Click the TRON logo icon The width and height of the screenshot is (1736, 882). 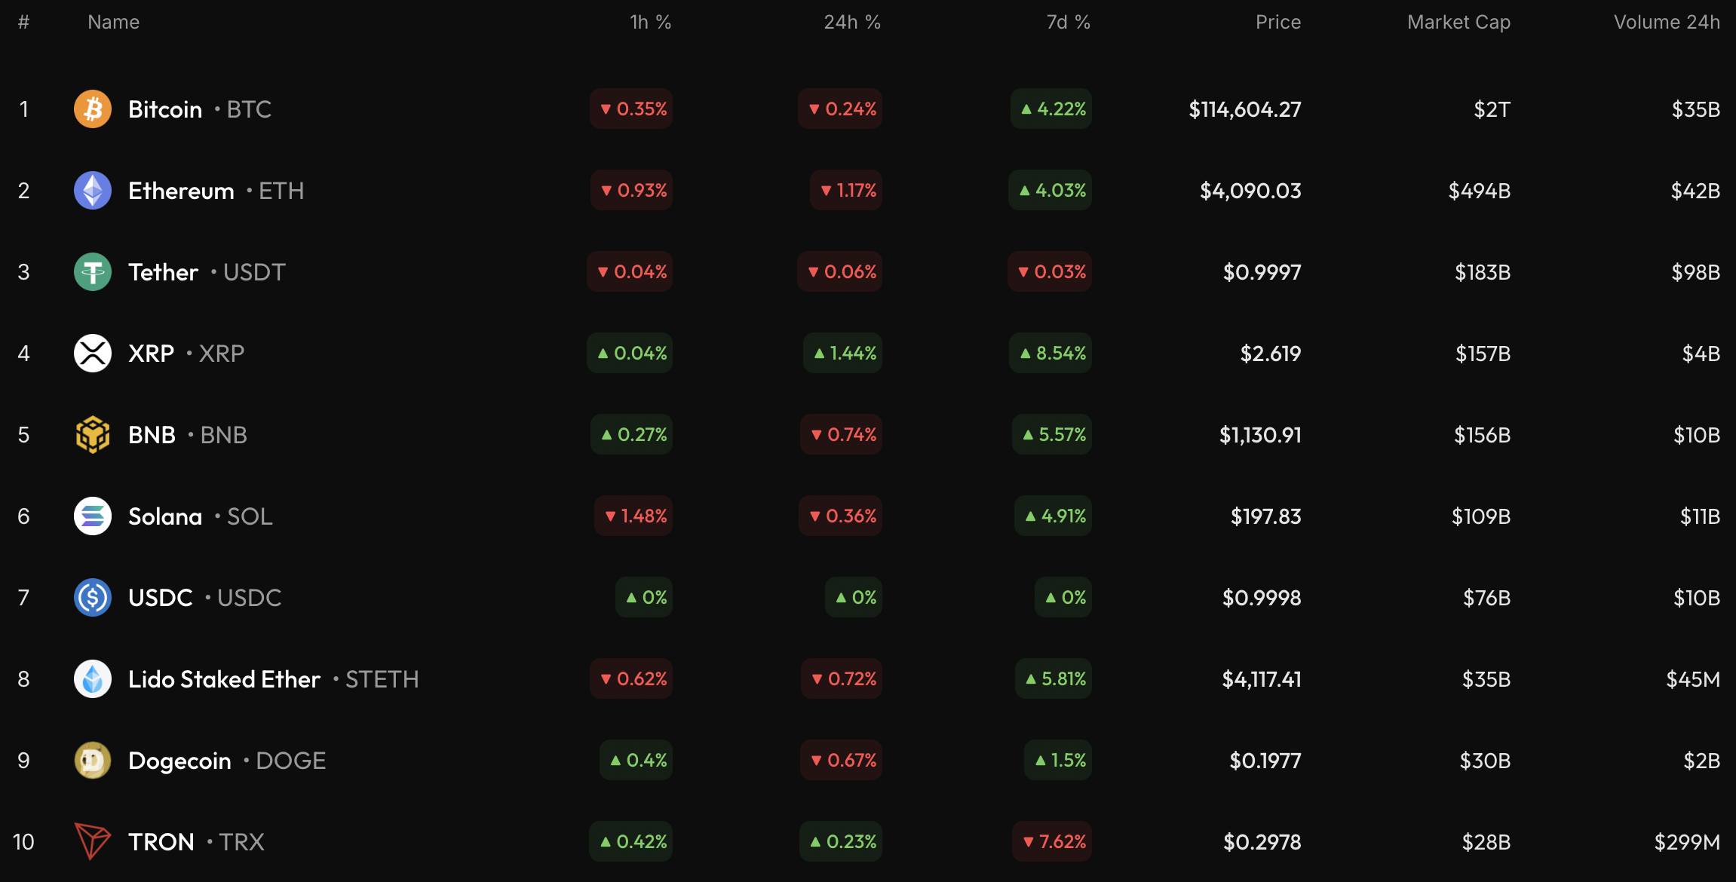pos(93,841)
